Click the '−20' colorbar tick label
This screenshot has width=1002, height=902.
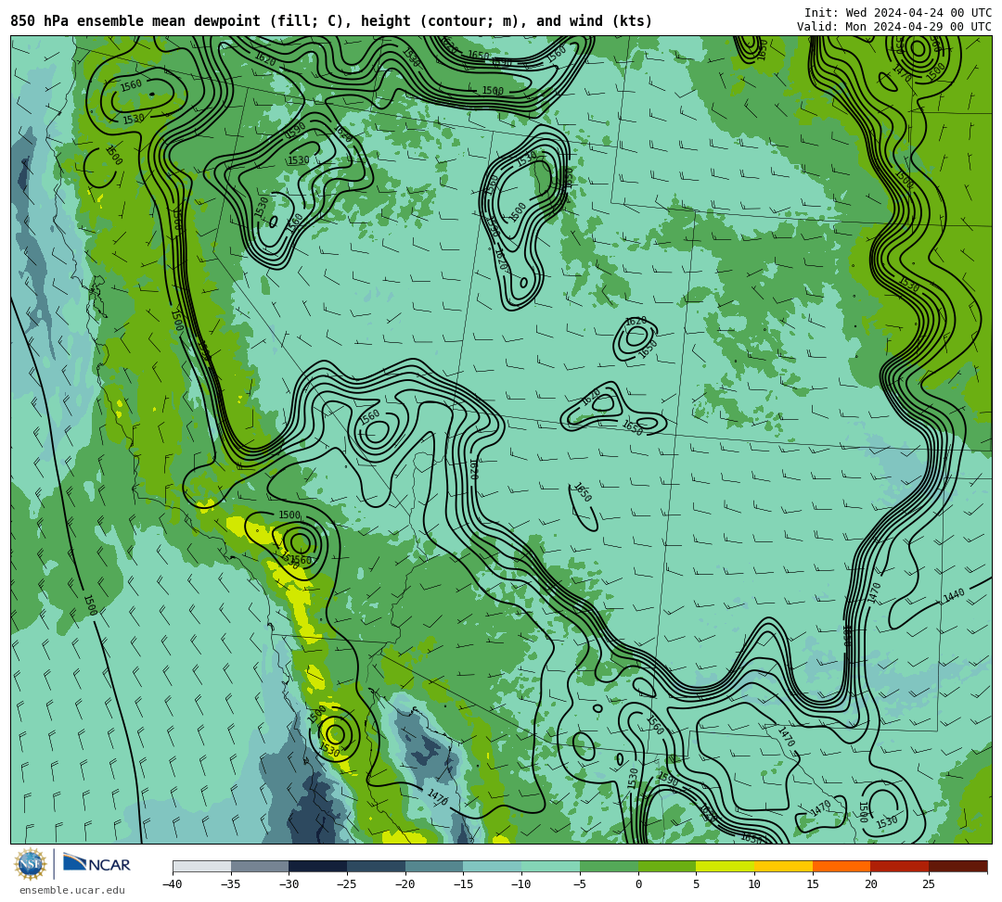405,884
